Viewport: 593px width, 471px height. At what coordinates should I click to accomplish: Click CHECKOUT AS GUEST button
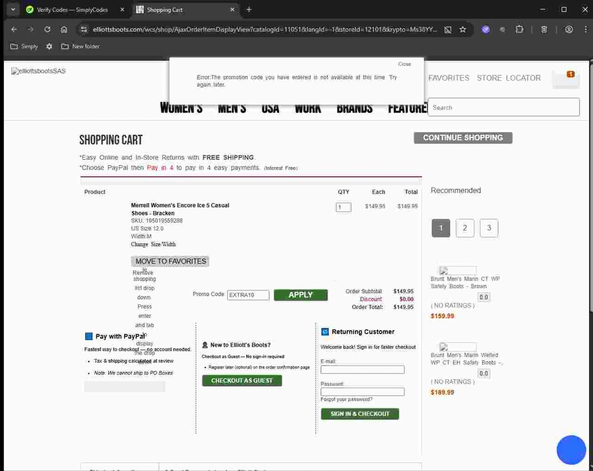point(242,381)
